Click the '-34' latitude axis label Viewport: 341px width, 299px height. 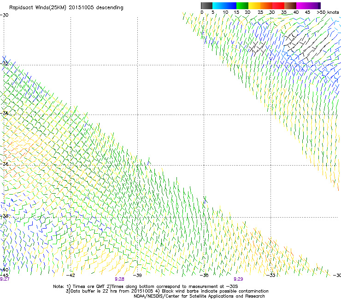4,113
